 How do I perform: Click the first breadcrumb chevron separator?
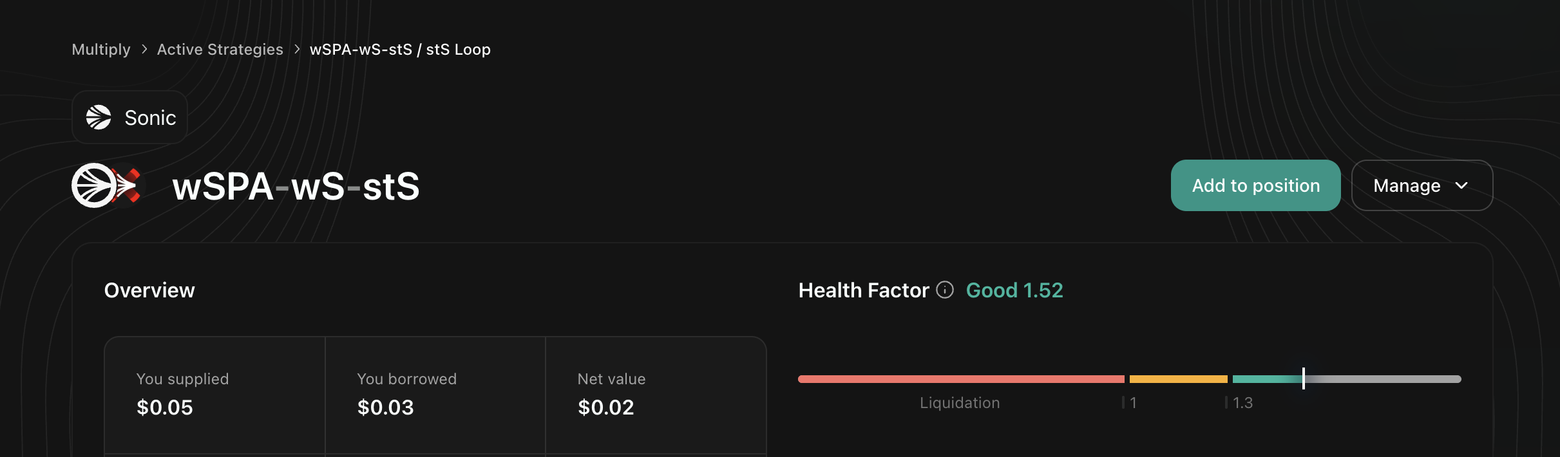coord(144,50)
